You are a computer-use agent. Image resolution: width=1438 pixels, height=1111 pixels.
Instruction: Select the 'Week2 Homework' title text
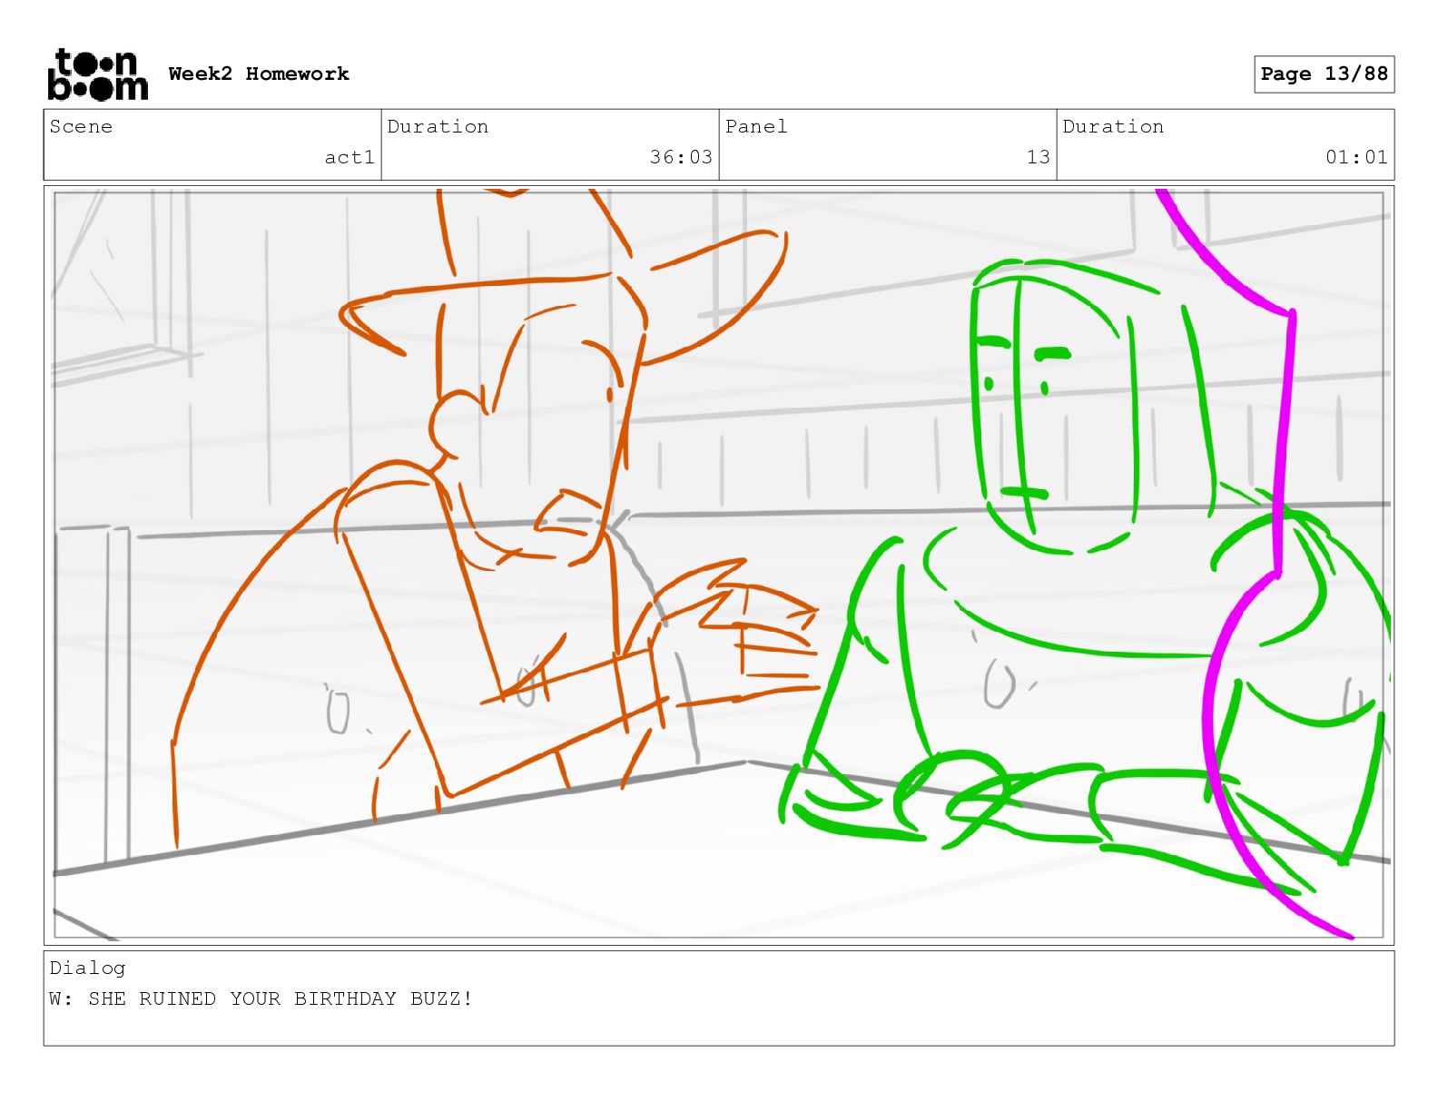259,74
